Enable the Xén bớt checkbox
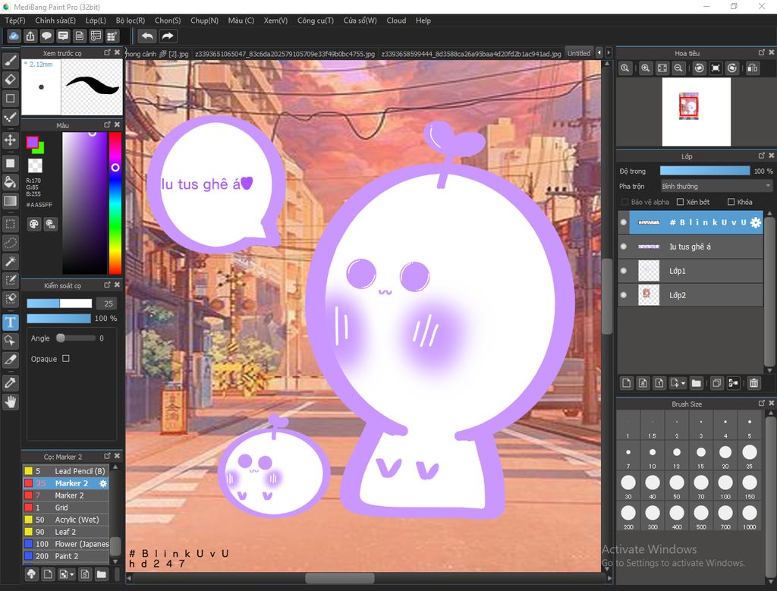The image size is (777, 591). (681, 202)
